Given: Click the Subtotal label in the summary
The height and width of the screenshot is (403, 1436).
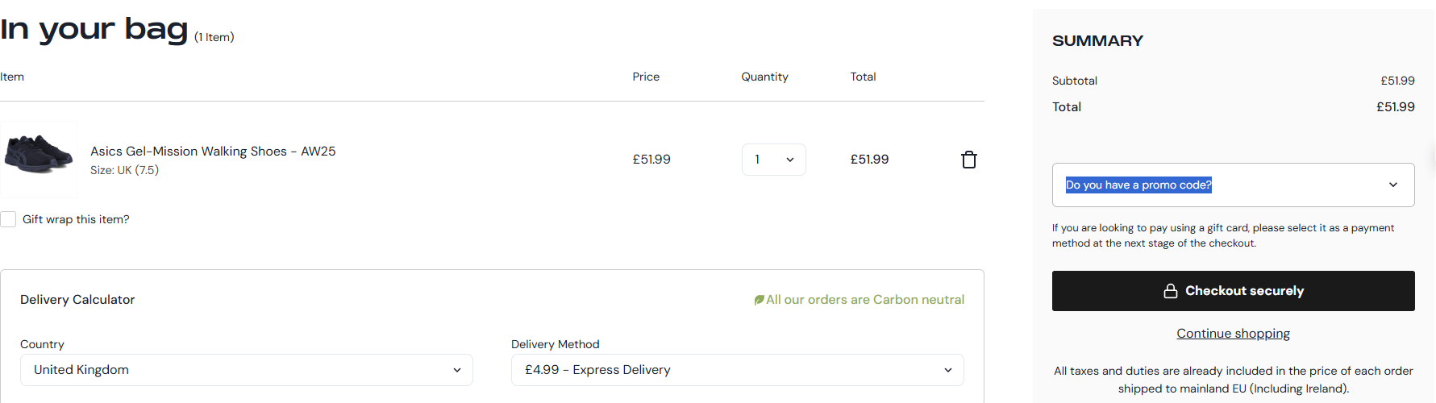Looking at the screenshot, I should click(1074, 81).
